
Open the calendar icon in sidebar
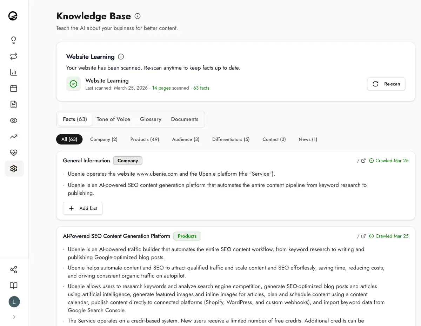pos(14,88)
